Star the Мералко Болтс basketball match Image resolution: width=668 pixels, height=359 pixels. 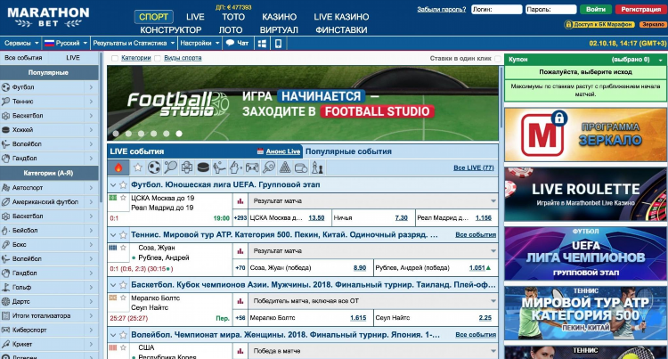pos(123,298)
